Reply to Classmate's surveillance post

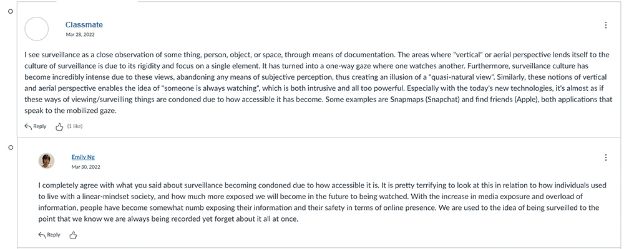(x=36, y=126)
